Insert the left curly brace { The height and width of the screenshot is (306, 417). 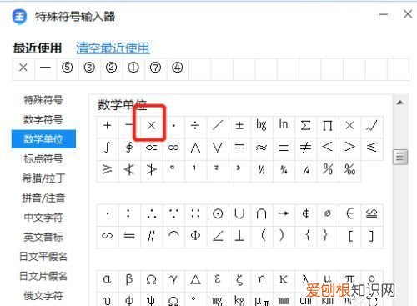pos(307,236)
